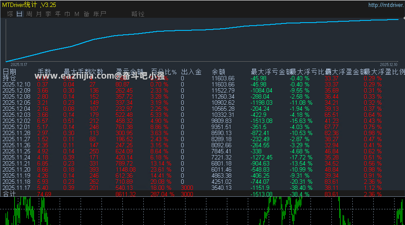
Task: Select the 2025.12.03 date row
Action: click(x=16, y=115)
